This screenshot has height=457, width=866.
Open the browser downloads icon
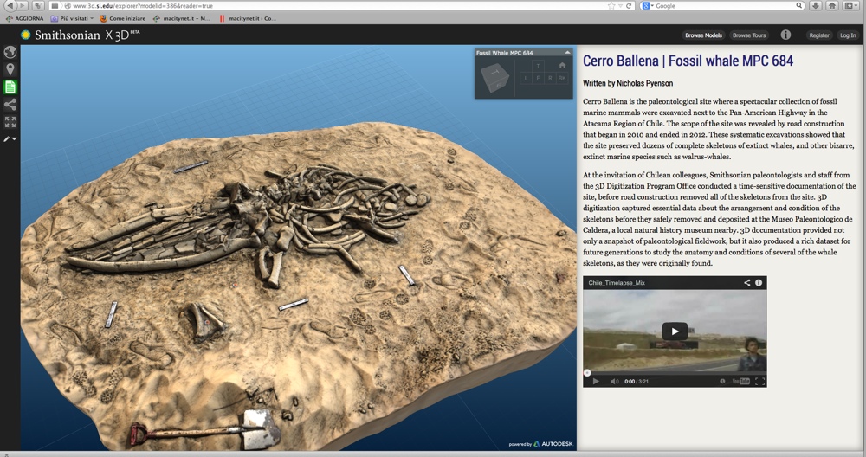(x=815, y=5)
